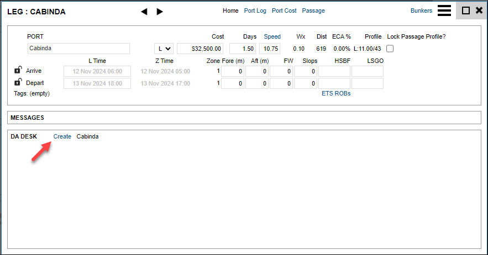Enable the Lock Passage Profile checkbox
488x255 pixels.
pyautogui.click(x=390, y=49)
